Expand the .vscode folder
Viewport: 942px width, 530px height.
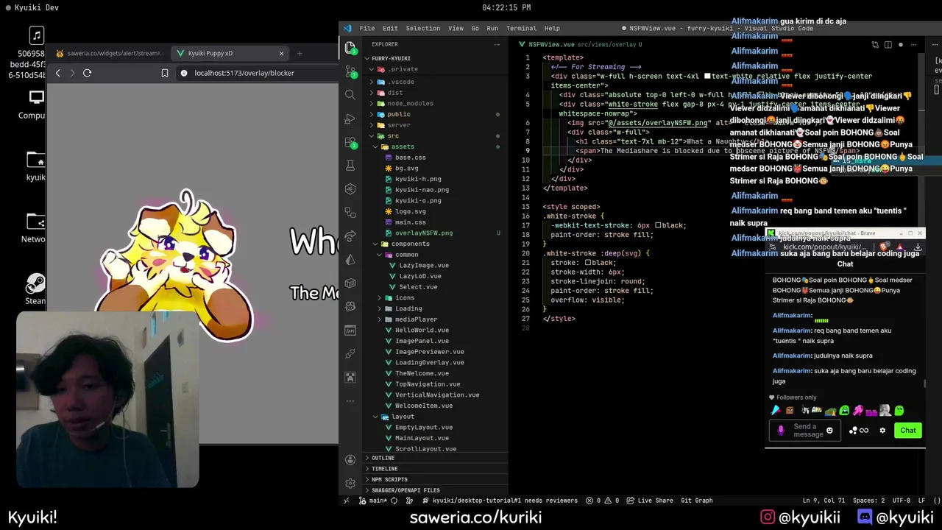[x=402, y=82]
